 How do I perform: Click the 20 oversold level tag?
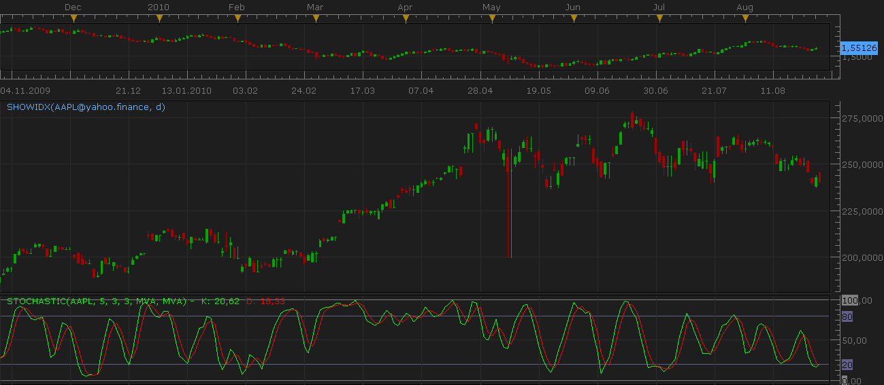click(847, 365)
